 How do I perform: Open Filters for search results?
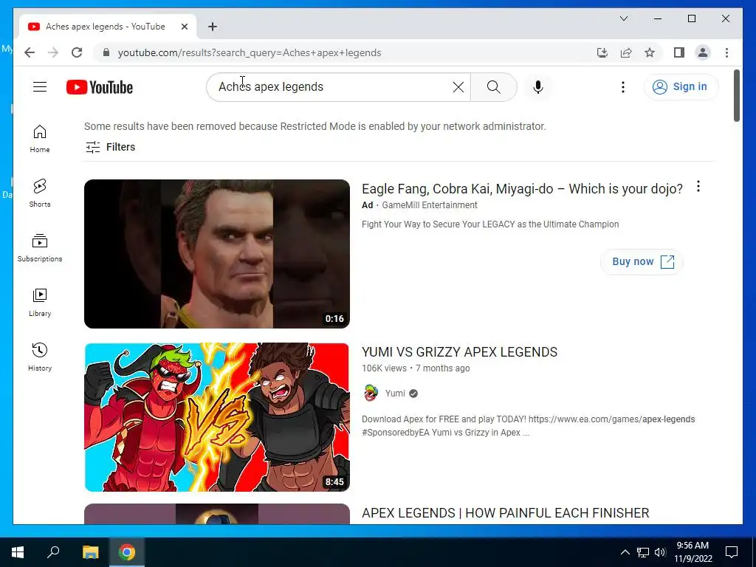[x=111, y=147]
